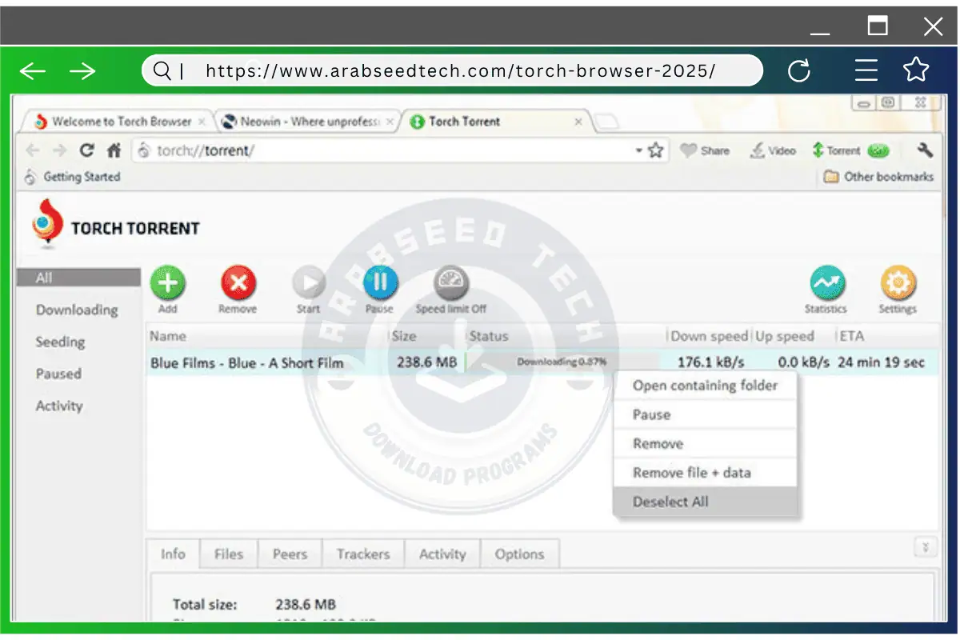Add a new torrent with the Add icon

(168, 282)
